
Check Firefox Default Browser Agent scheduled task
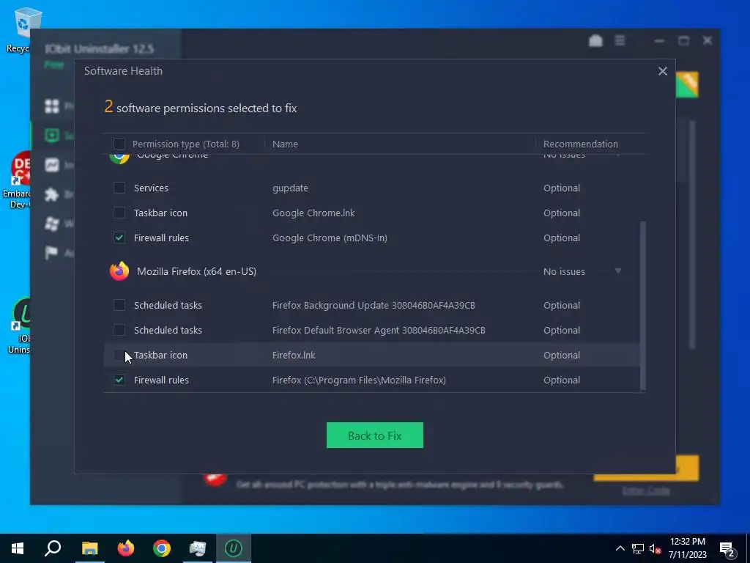click(119, 330)
